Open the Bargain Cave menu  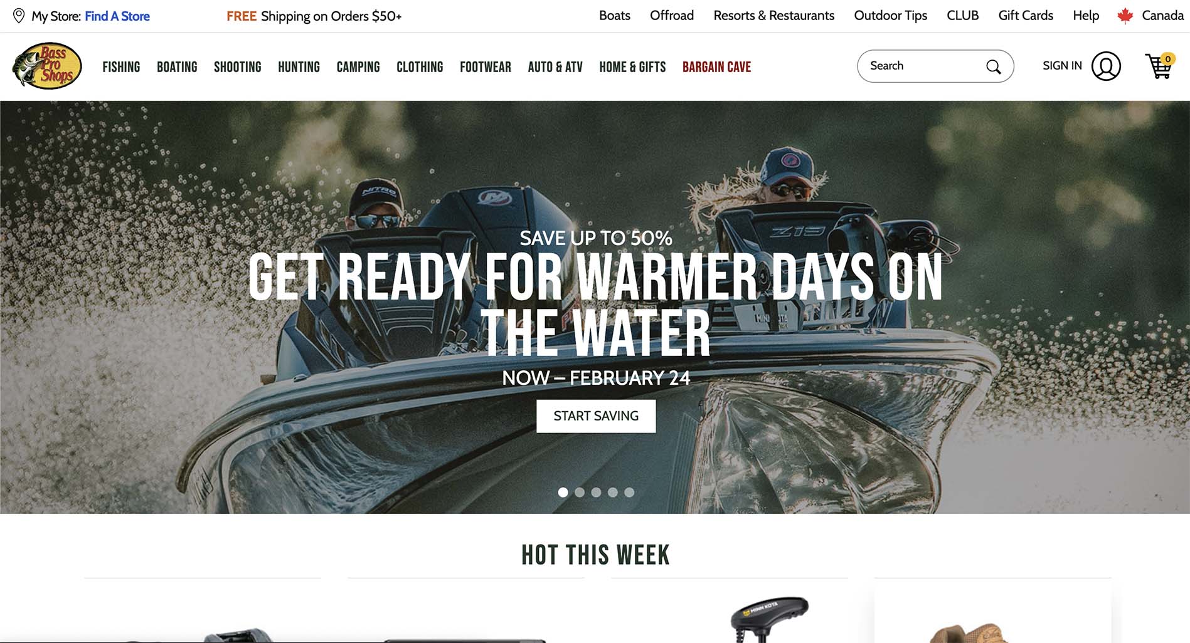coord(716,66)
